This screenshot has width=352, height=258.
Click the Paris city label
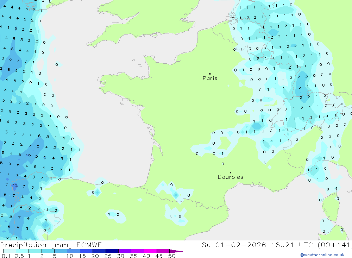tap(210, 78)
